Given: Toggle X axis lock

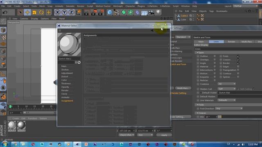Looking at the screenshot, I should click(x=57, y=12).
